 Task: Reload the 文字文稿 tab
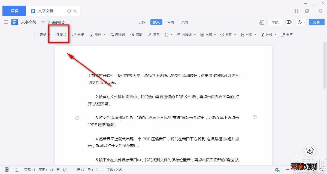[69, 11]
